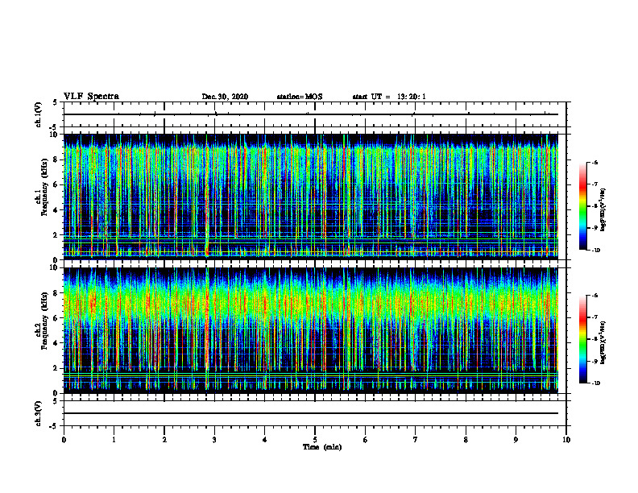Click the ch.1 frequency tick label "8"
The image size is (638, 493).
click(56, 159)
